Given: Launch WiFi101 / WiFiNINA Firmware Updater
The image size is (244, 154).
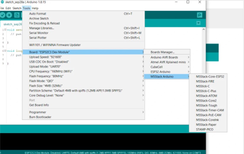Looking at the screenshot, I should click(x=84, y=45).
